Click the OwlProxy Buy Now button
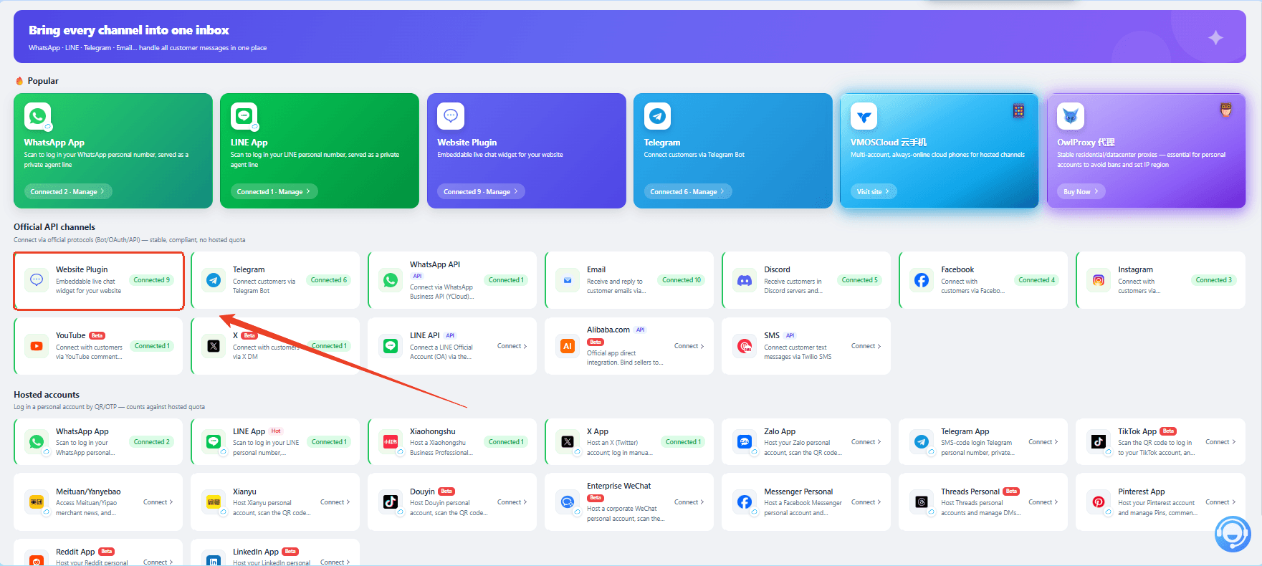Screen dimensions: 1262x566 pos(1081,191)
